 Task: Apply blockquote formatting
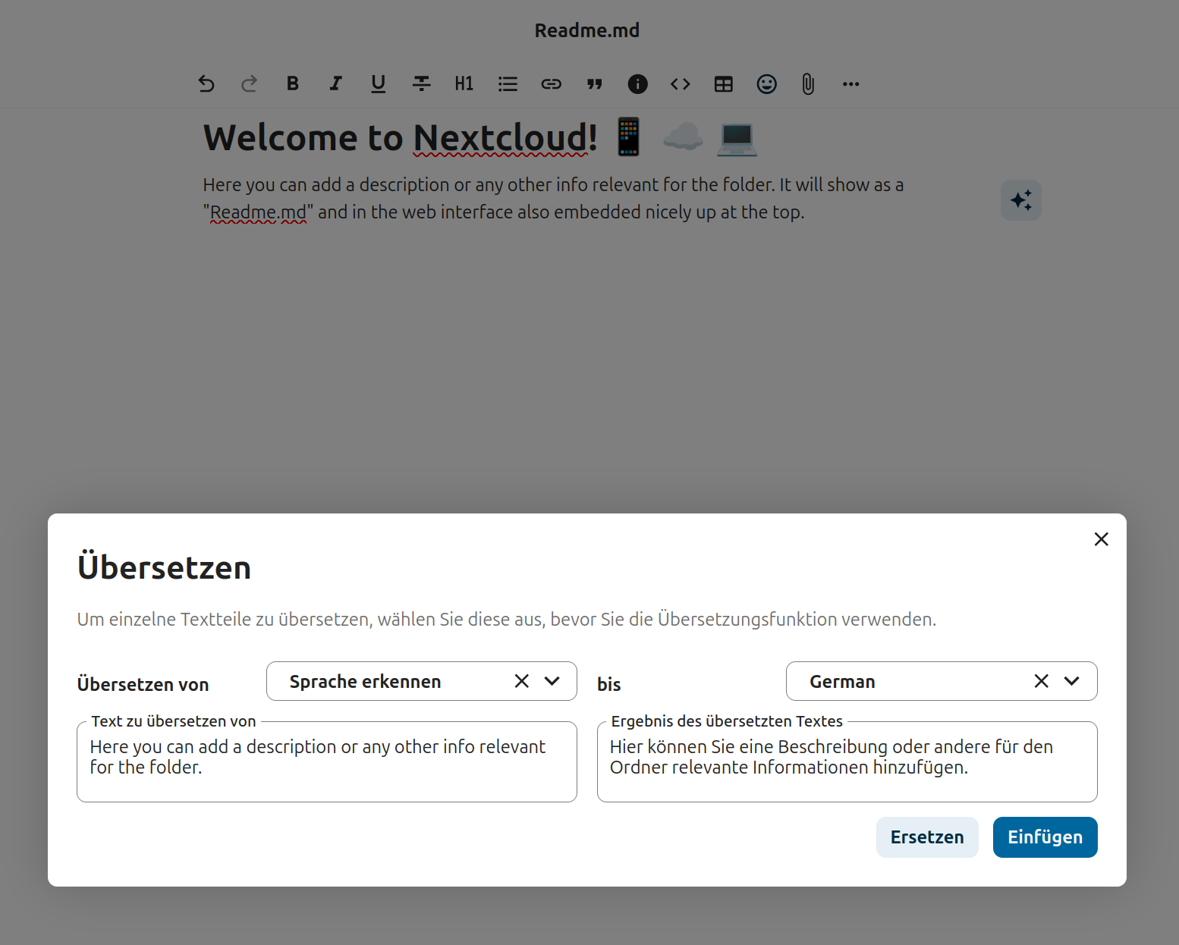click(x=594, y=84)
